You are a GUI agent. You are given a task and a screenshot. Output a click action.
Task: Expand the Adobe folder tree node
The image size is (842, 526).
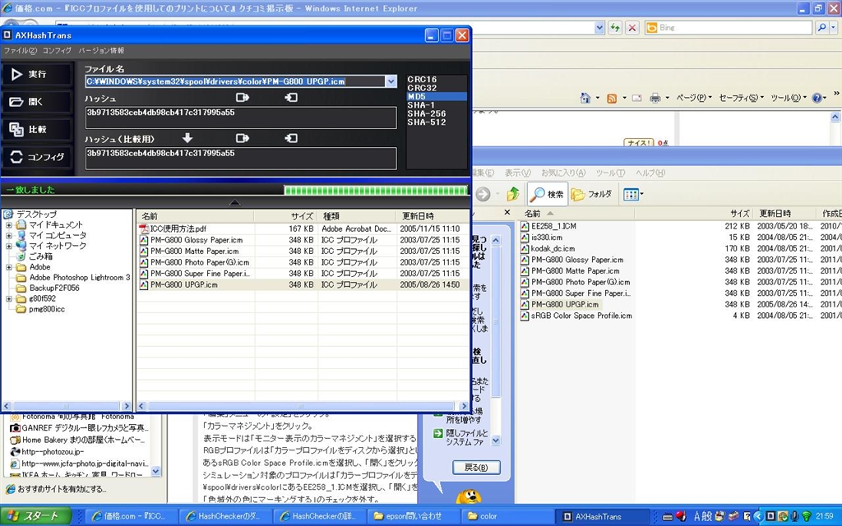tap(9, 267)
